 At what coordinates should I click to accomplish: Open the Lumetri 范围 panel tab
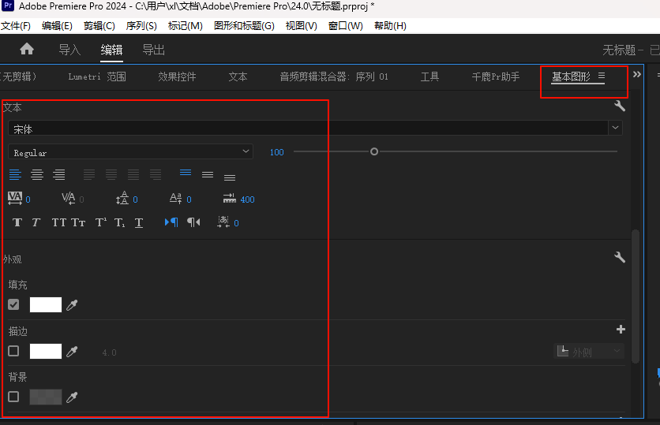click(97, 76)
